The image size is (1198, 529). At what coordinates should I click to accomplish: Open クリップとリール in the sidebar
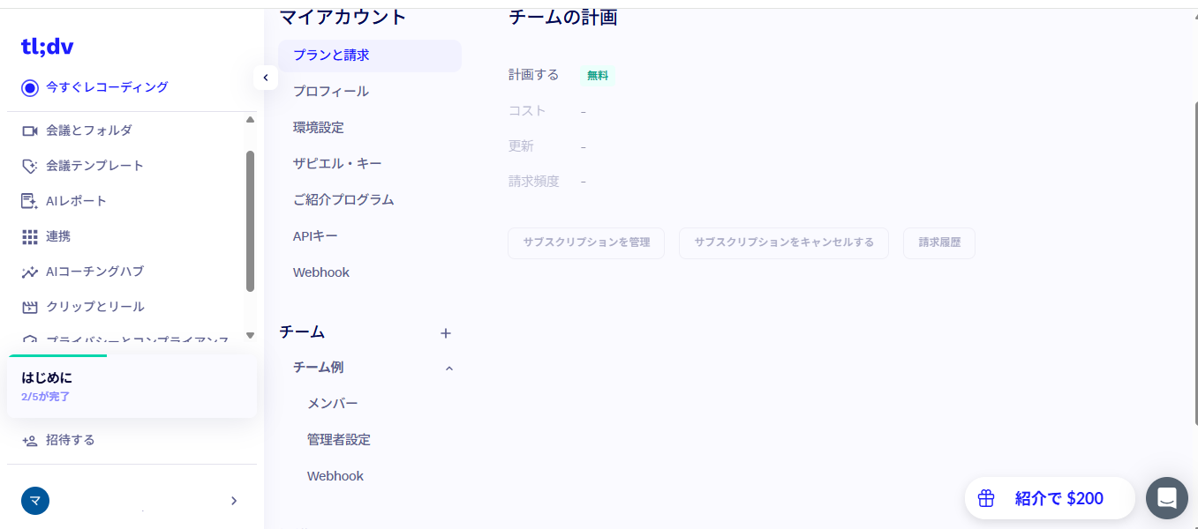[95, 307]
